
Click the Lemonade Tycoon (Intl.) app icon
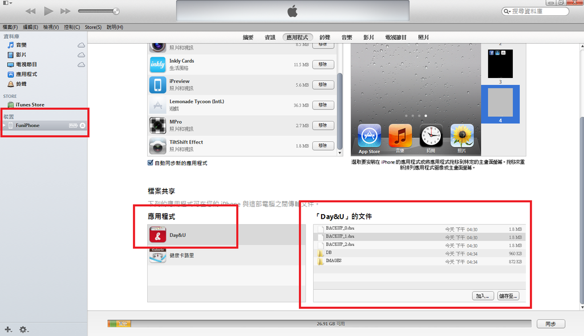(x=157, y=105)
